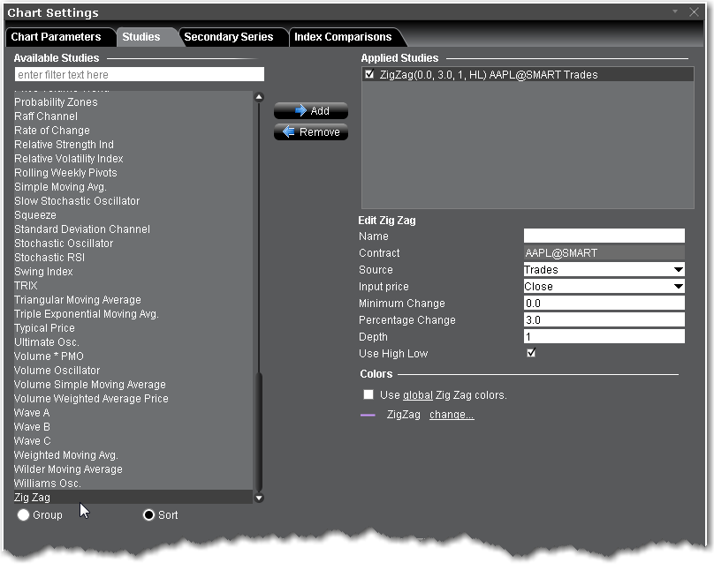Select the Group radio button
Image resolution: width=714 pixels, height=570 pixels.
coord(23,515)
